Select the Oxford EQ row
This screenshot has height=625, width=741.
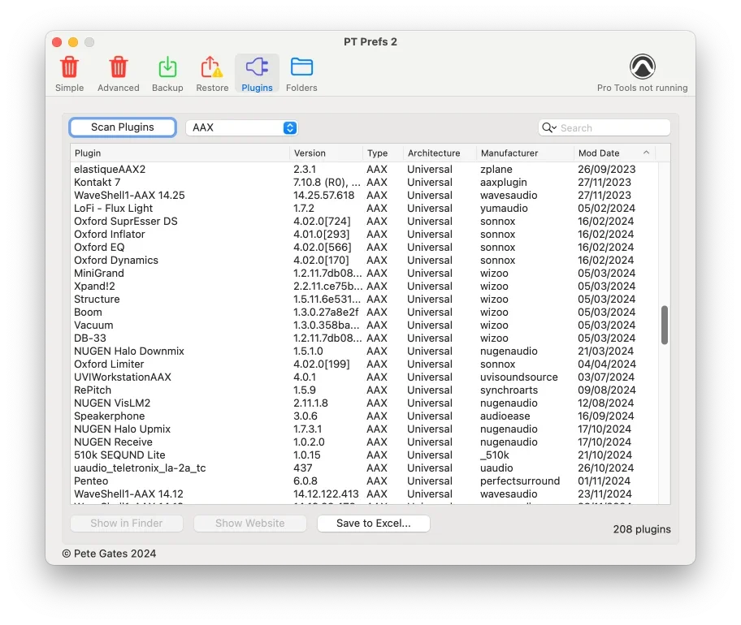[364, 247]
